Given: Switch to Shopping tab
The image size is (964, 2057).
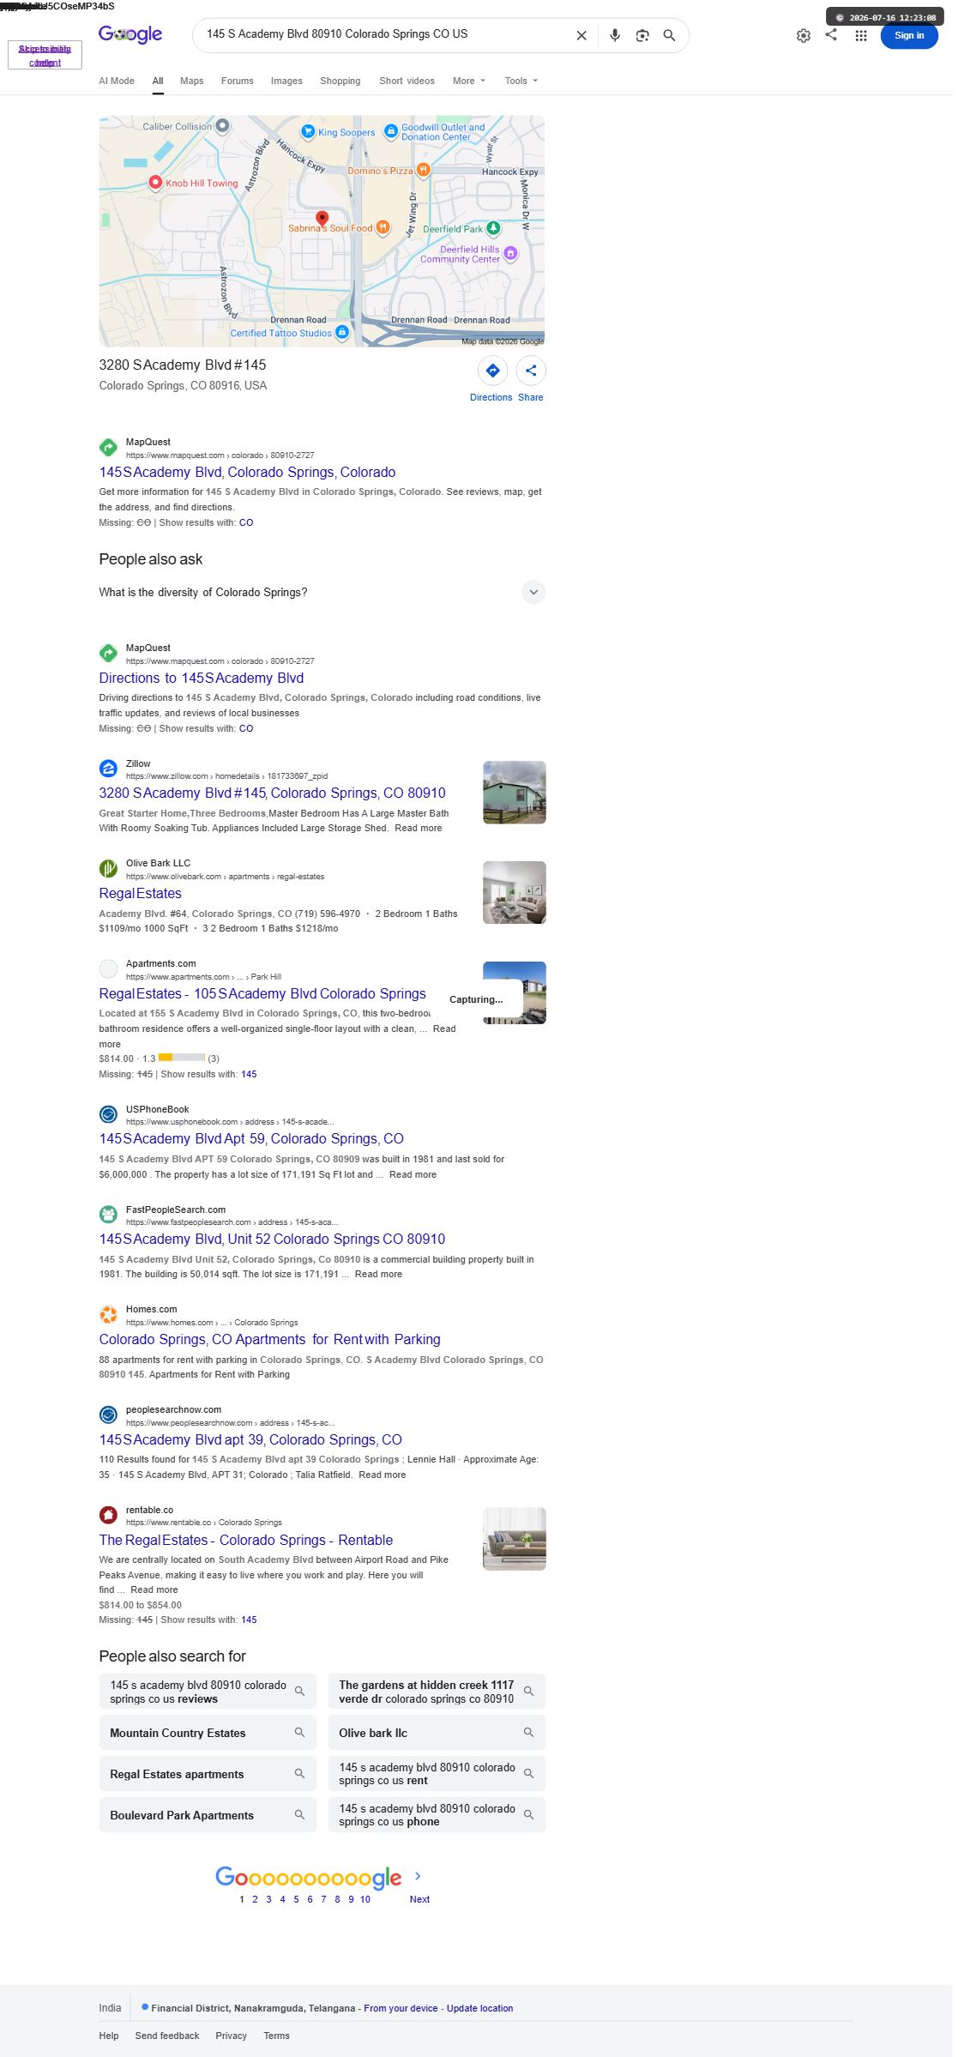Looking at the screenshot, I should coord(340,81).
